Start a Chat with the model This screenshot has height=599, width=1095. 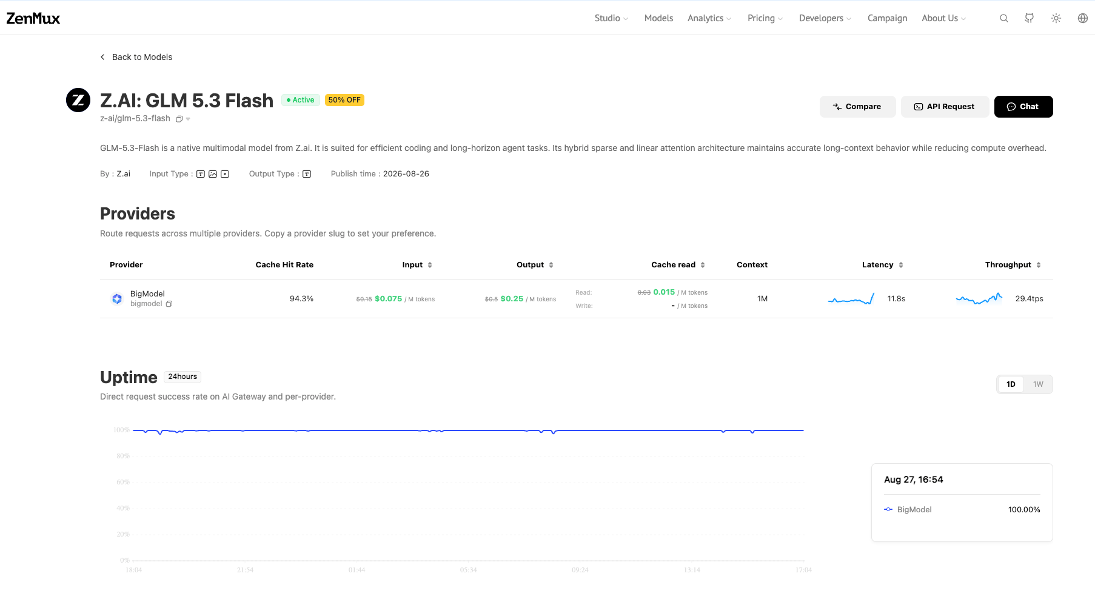tap(1023, 107)
